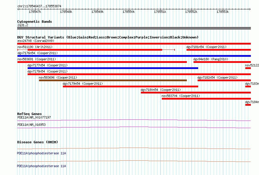Select the nsv511190 (Arlt2011) variant bar
Image resolution: width=259 pixels, height=175 pixels.
[x=96, y=50]
